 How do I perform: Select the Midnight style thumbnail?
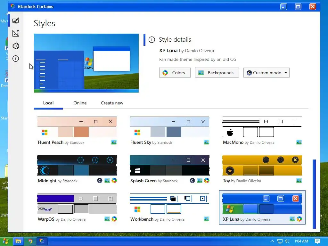(x=77, y=165)
